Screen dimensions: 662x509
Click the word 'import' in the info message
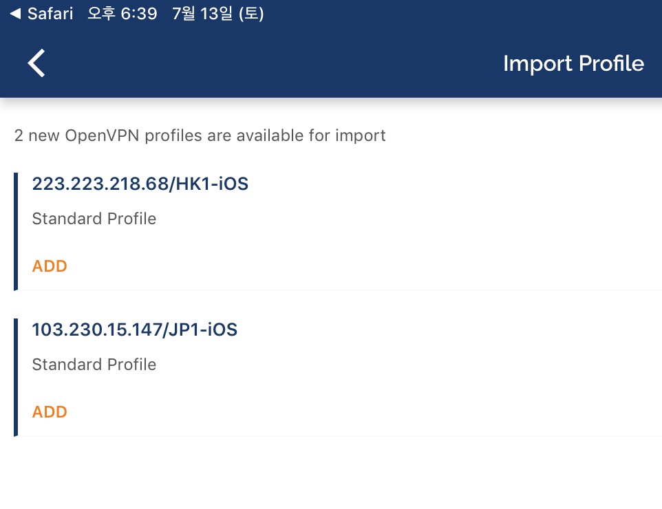pos(360,136)
